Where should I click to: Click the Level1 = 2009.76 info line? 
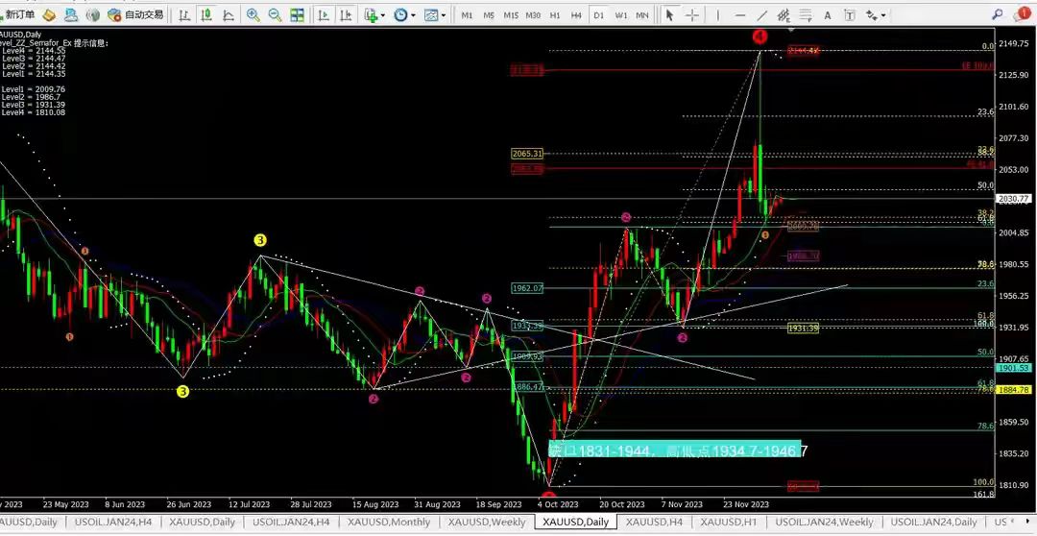click(33, 88)
